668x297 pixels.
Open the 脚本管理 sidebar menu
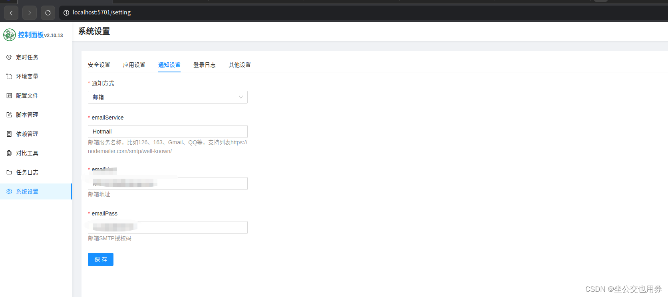point(36,115)
